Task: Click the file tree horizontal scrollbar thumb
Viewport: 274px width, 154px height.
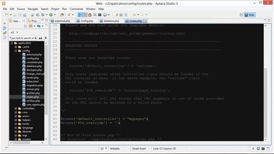Action: tap(21, 142)
